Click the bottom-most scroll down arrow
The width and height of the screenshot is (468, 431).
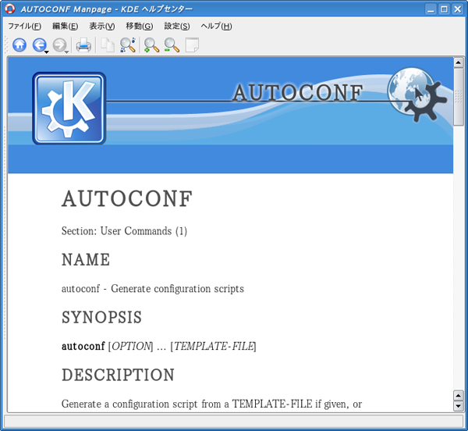[458, 406]
